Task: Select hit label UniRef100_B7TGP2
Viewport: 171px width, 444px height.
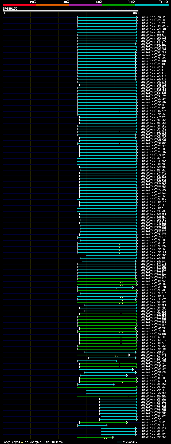Action: (153, 316)
